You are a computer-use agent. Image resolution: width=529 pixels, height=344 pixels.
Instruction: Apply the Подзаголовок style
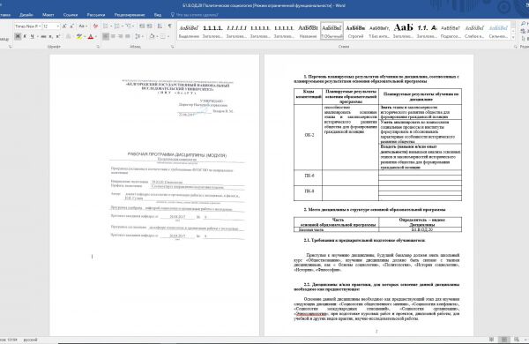click(x=451, y=31)
